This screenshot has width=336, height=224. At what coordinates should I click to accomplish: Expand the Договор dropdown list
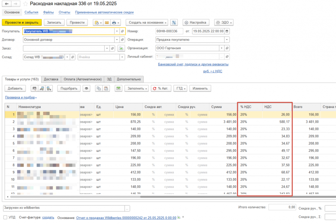click(117, 40)
